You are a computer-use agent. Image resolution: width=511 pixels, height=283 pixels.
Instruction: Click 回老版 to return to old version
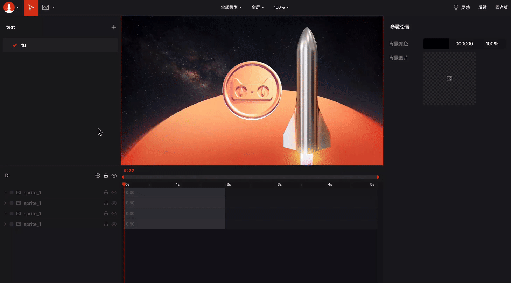502,7
